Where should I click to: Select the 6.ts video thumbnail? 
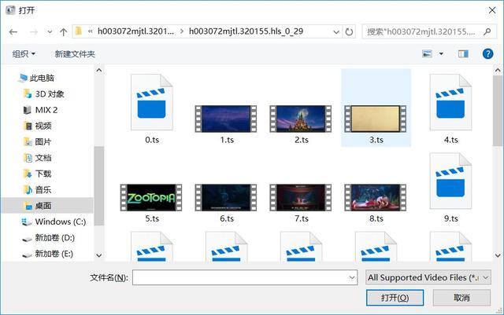pos(226,197)
